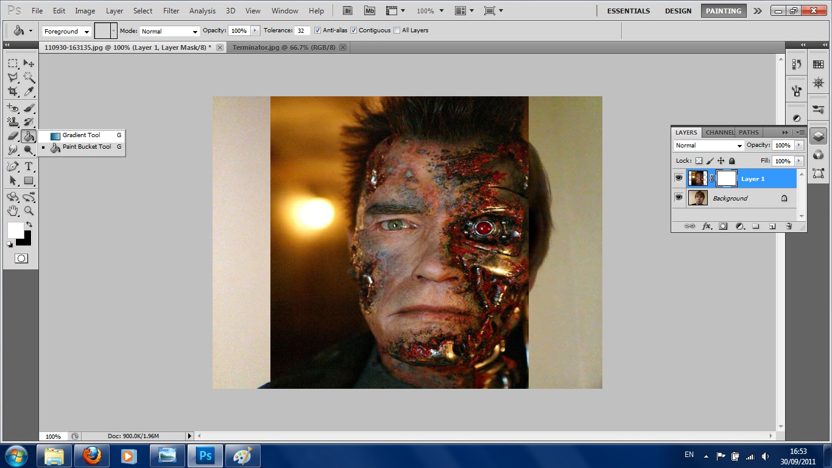Image resolution: width=832 pixels, height=468 pixels.
Task: Open the options bar Opacity slider arrow
Action: coord(255,30)
